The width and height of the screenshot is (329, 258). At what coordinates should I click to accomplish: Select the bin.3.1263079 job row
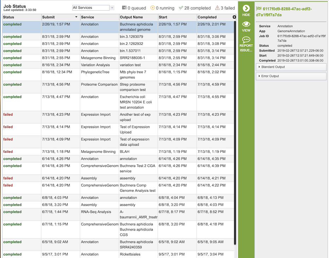point(118,36)
